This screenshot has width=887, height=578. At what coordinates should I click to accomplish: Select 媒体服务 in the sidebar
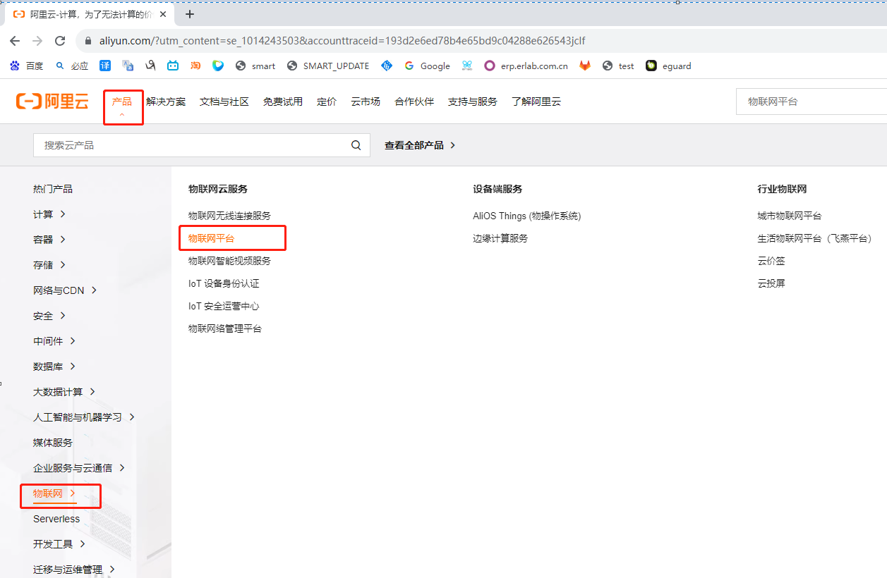click(53, 443)
